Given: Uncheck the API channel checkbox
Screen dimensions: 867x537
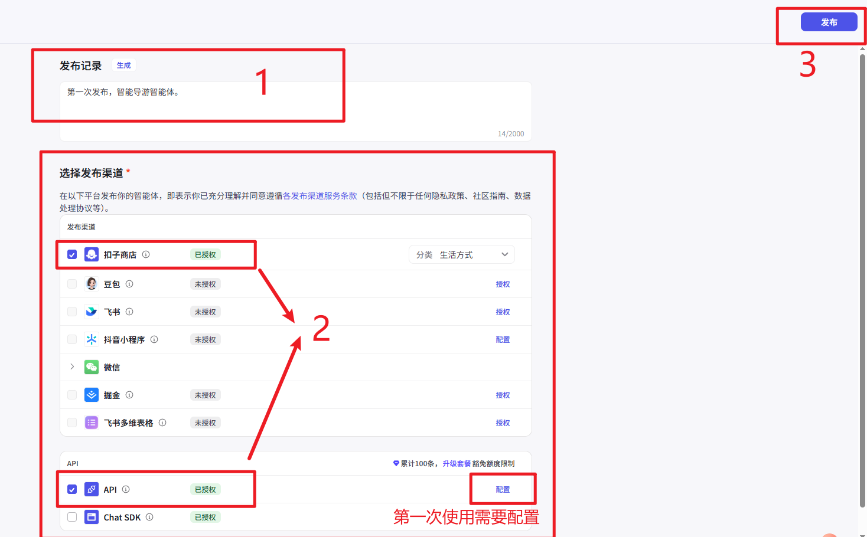Looking at the screenshot, I should 72,489.
